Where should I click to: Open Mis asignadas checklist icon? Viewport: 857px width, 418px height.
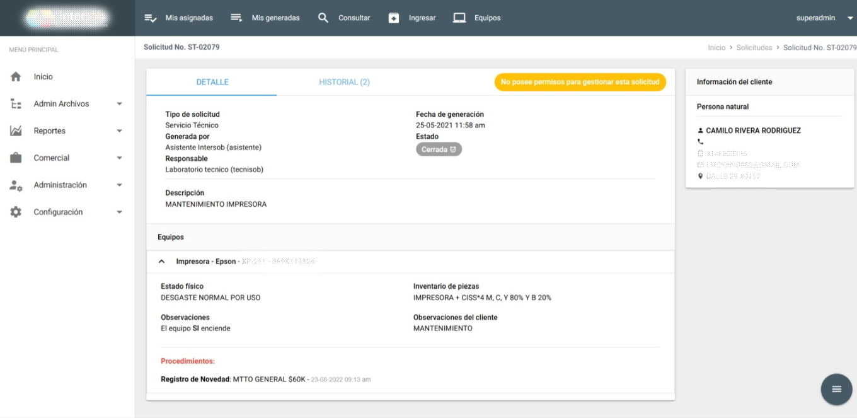pos(150,18)
